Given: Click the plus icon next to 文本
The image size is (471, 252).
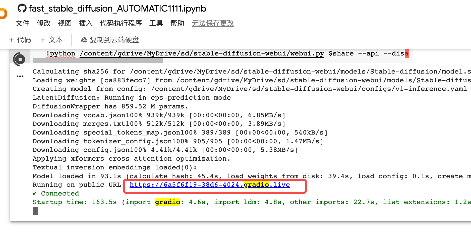Looking at the screenshot, I should pyautogui.click(x=42, y=40).
